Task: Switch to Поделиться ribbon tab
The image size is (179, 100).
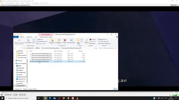Action: pos(29,37)
